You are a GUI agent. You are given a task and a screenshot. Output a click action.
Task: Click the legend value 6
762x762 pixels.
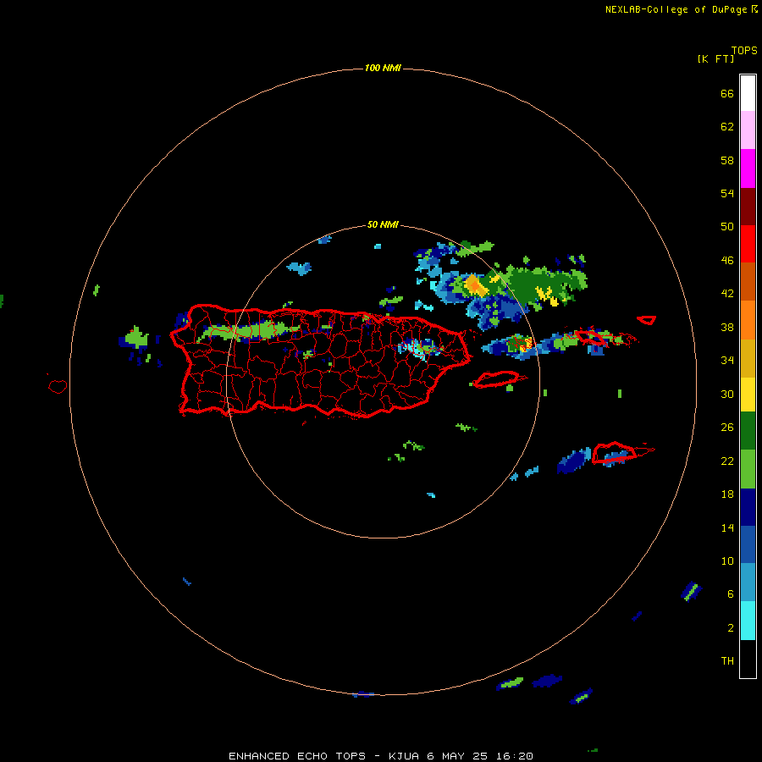731,594
